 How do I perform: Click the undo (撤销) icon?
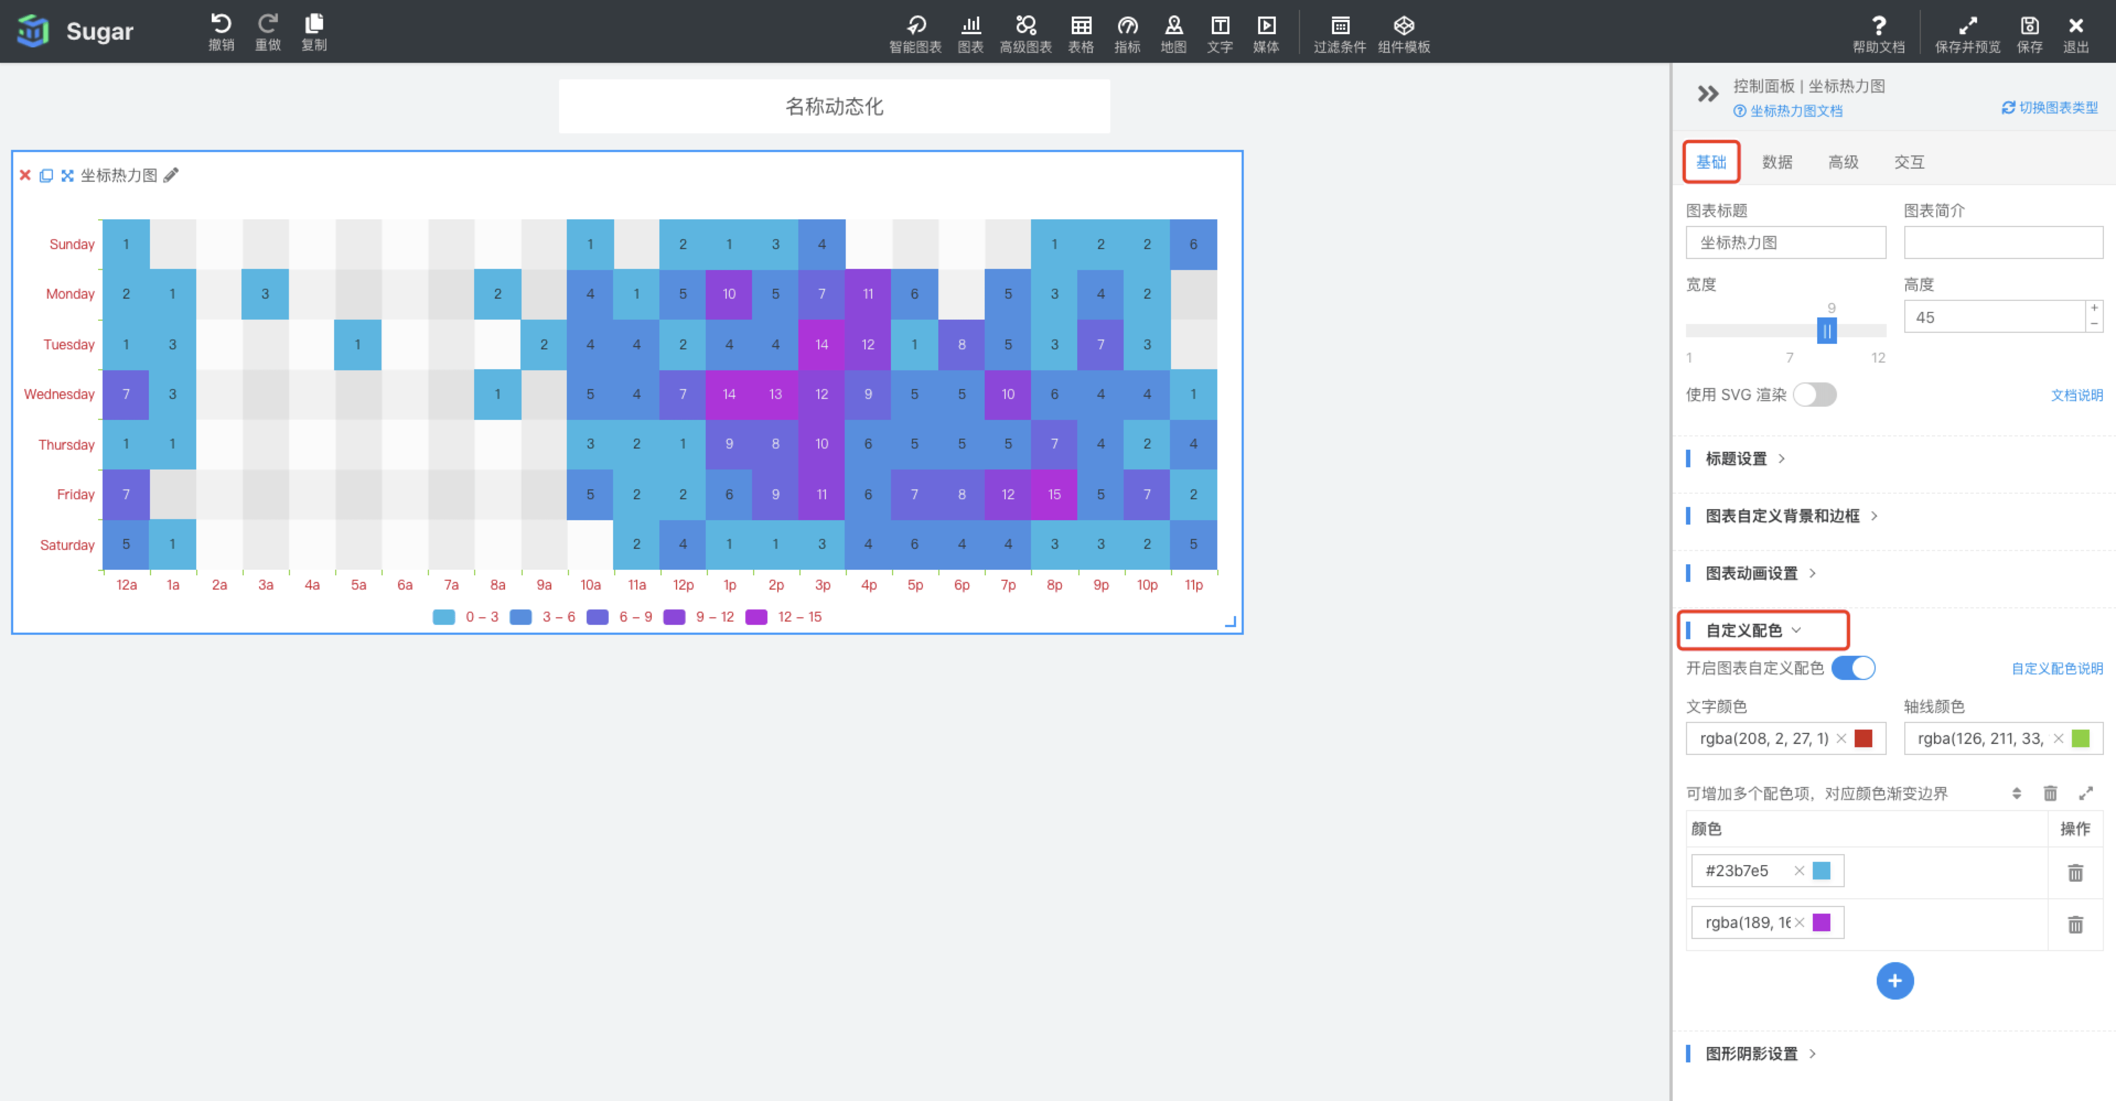[221, 32]
